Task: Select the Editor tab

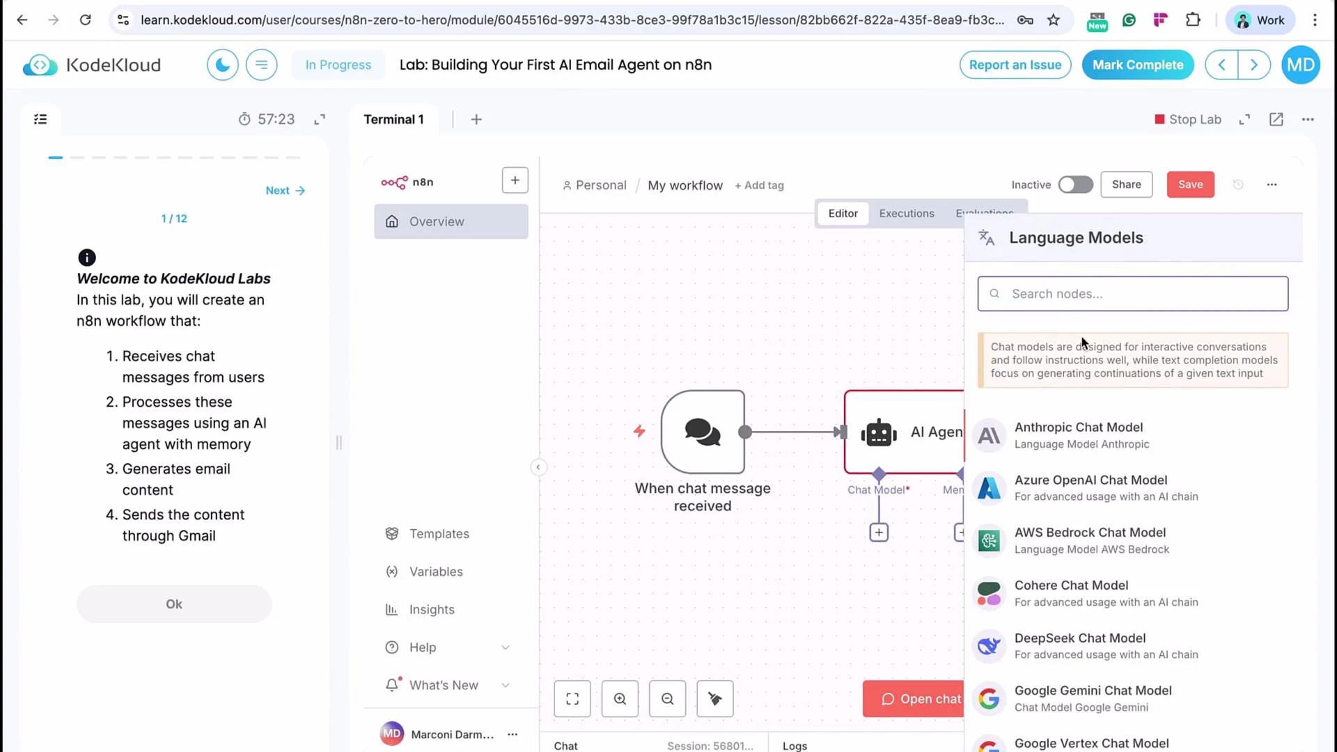Action: (x=843, y=214)
